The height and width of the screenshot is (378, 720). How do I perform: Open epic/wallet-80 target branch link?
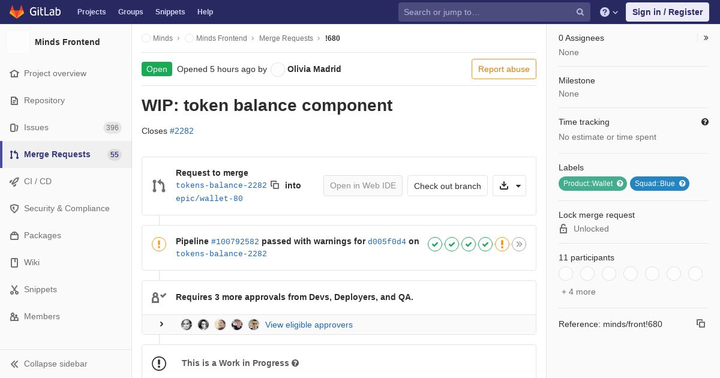coord(209,199)
